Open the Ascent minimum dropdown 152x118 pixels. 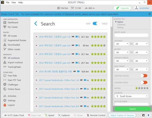pos(122,52)
